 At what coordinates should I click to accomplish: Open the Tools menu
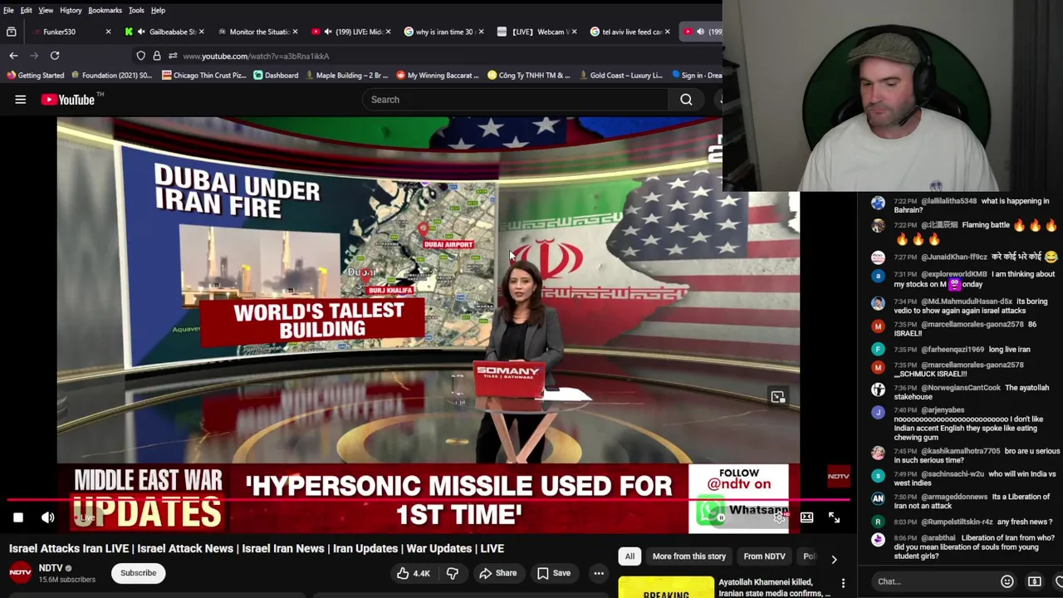[x=136, y=10]
